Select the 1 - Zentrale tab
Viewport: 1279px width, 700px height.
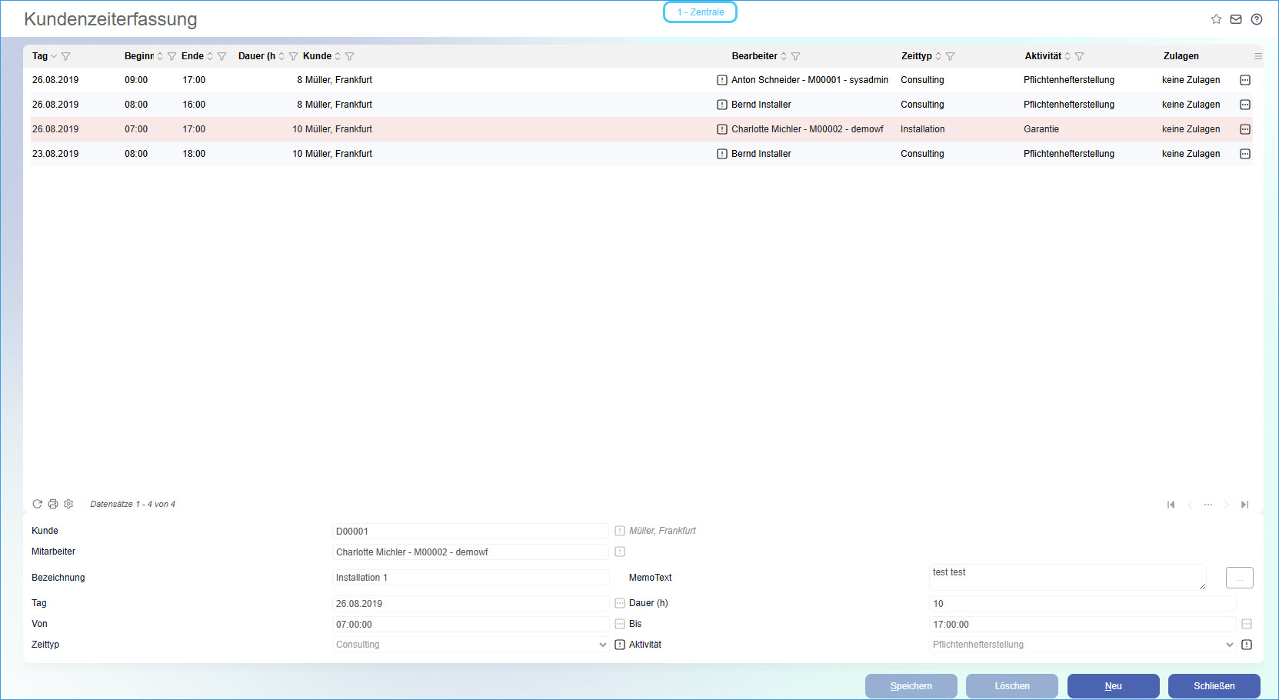(700, 12)
